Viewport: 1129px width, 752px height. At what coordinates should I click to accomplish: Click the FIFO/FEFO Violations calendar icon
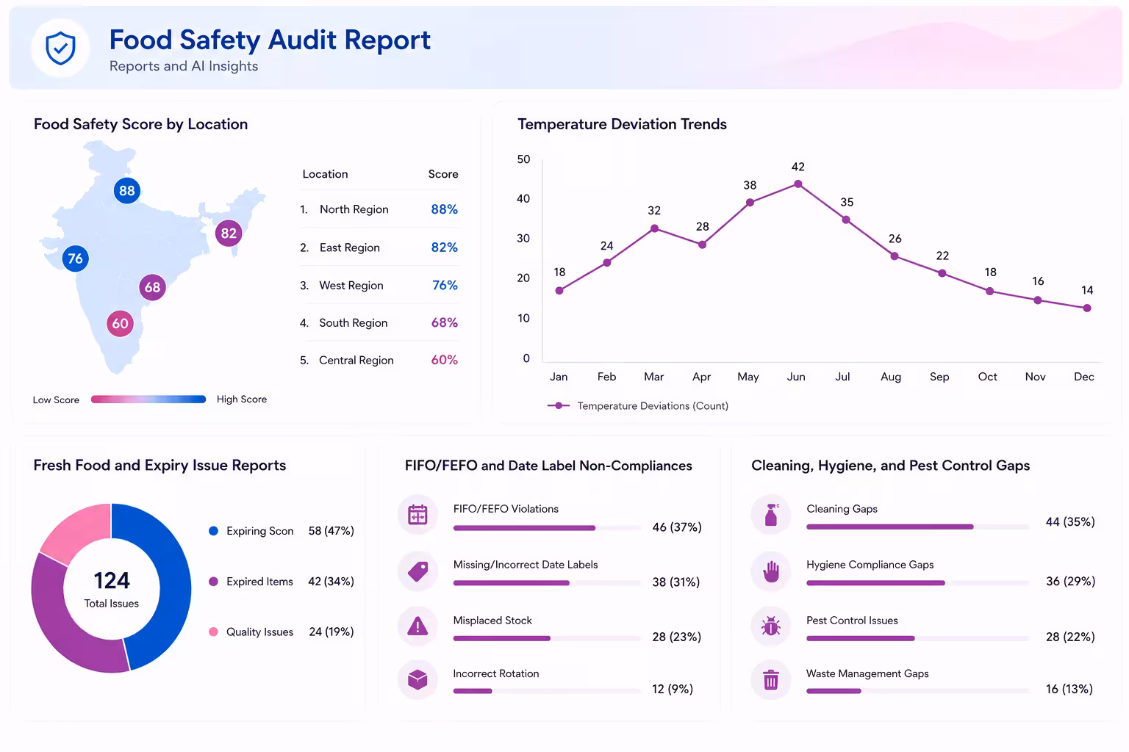click(417, 515)
